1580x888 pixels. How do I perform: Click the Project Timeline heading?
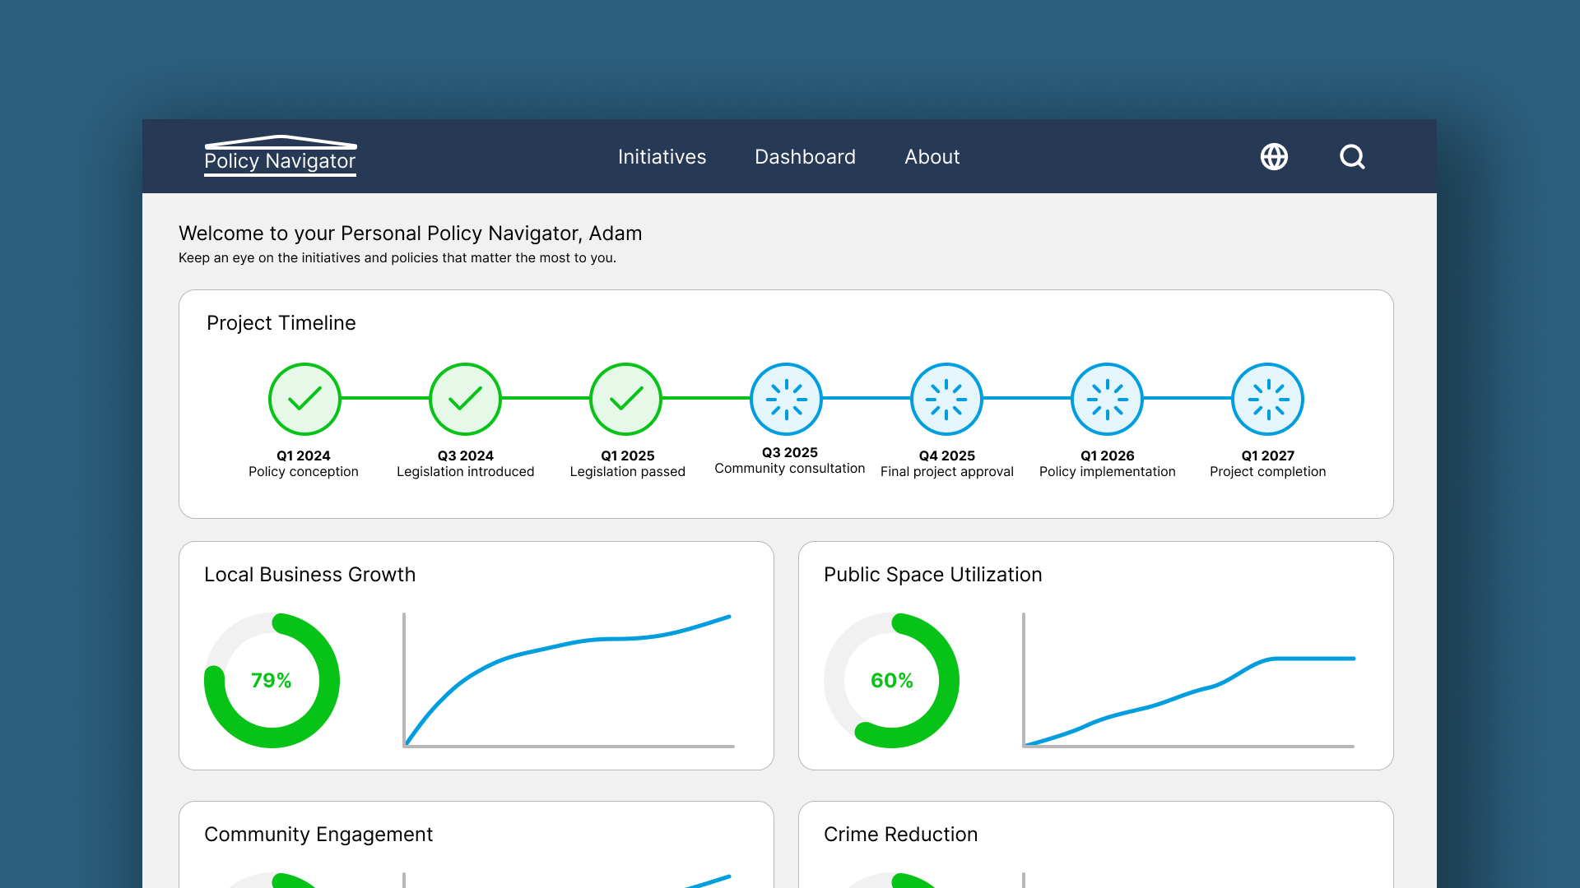click(281, 322)
